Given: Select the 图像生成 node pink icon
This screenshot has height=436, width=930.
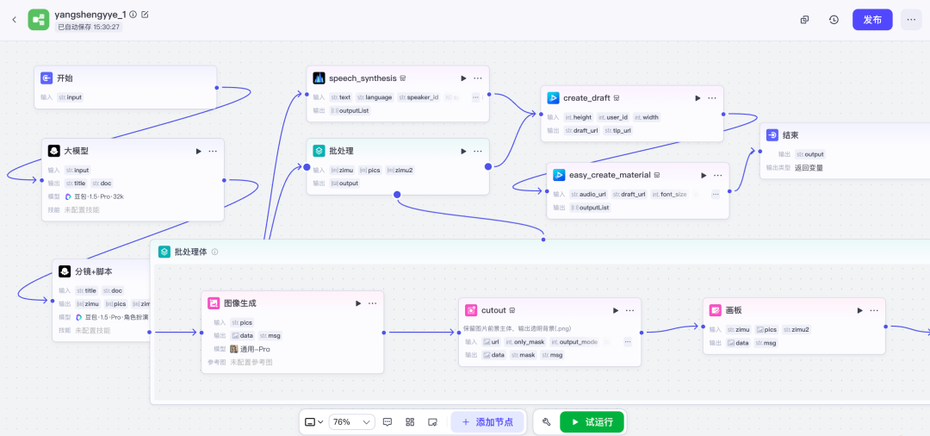Looking at the screenshot, I should click(x=214, y=303).
